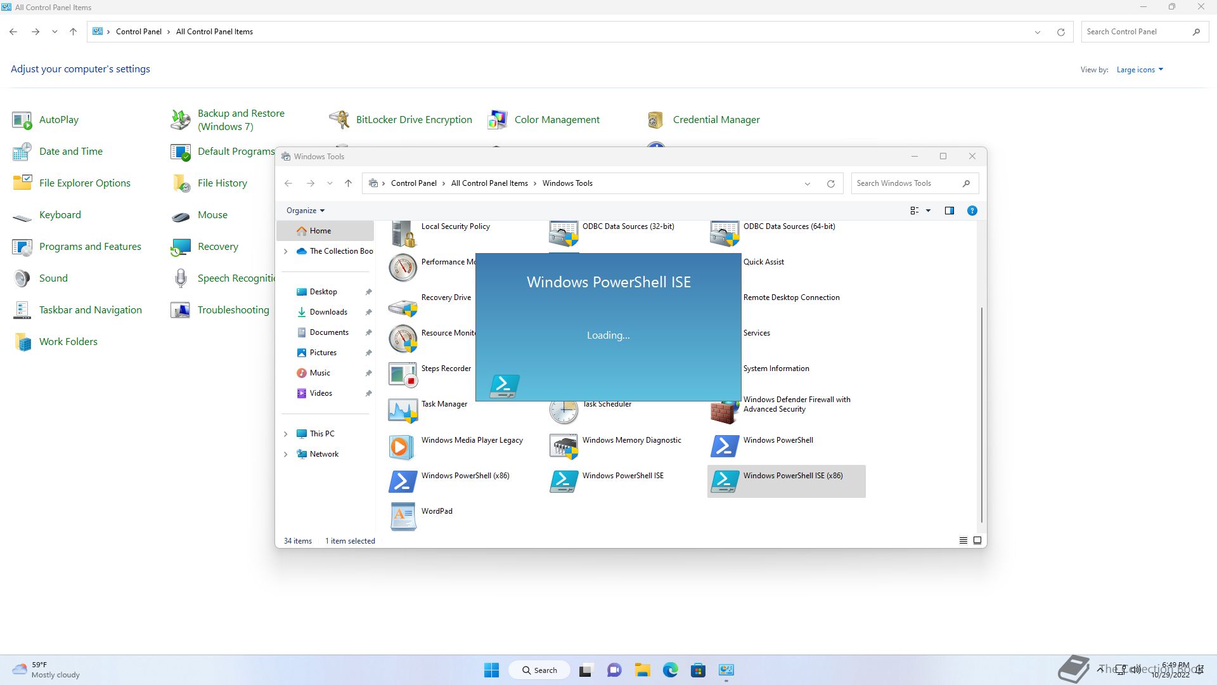1217x685 pixels.
Task: Go up one level in Windows Tools
Action: pos(348,183)
